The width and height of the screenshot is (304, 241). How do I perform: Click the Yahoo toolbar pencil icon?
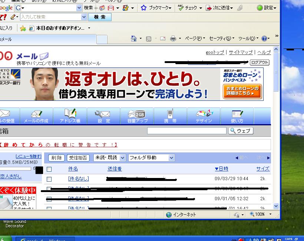click(x=13, y=17)
